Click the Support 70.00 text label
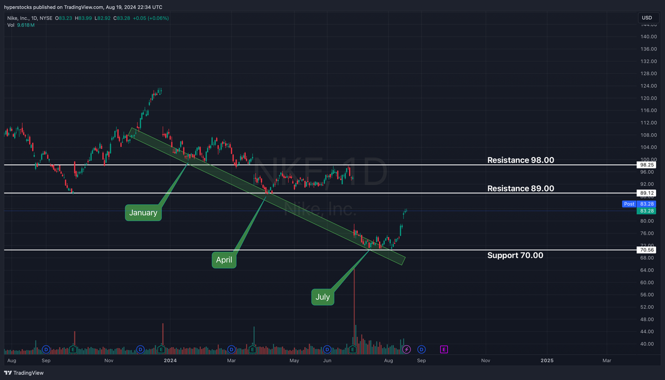This screenshot has width=665, height=380. (515, 255)
